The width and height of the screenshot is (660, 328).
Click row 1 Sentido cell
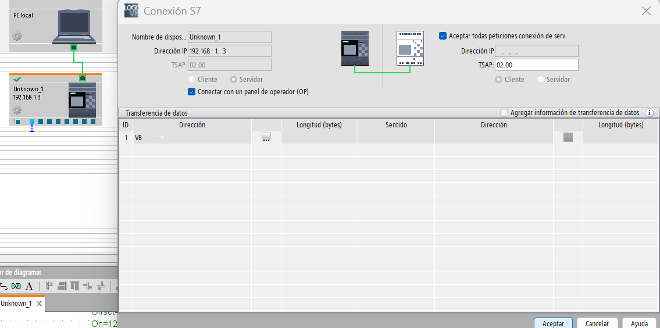click(x=396, y=138)
